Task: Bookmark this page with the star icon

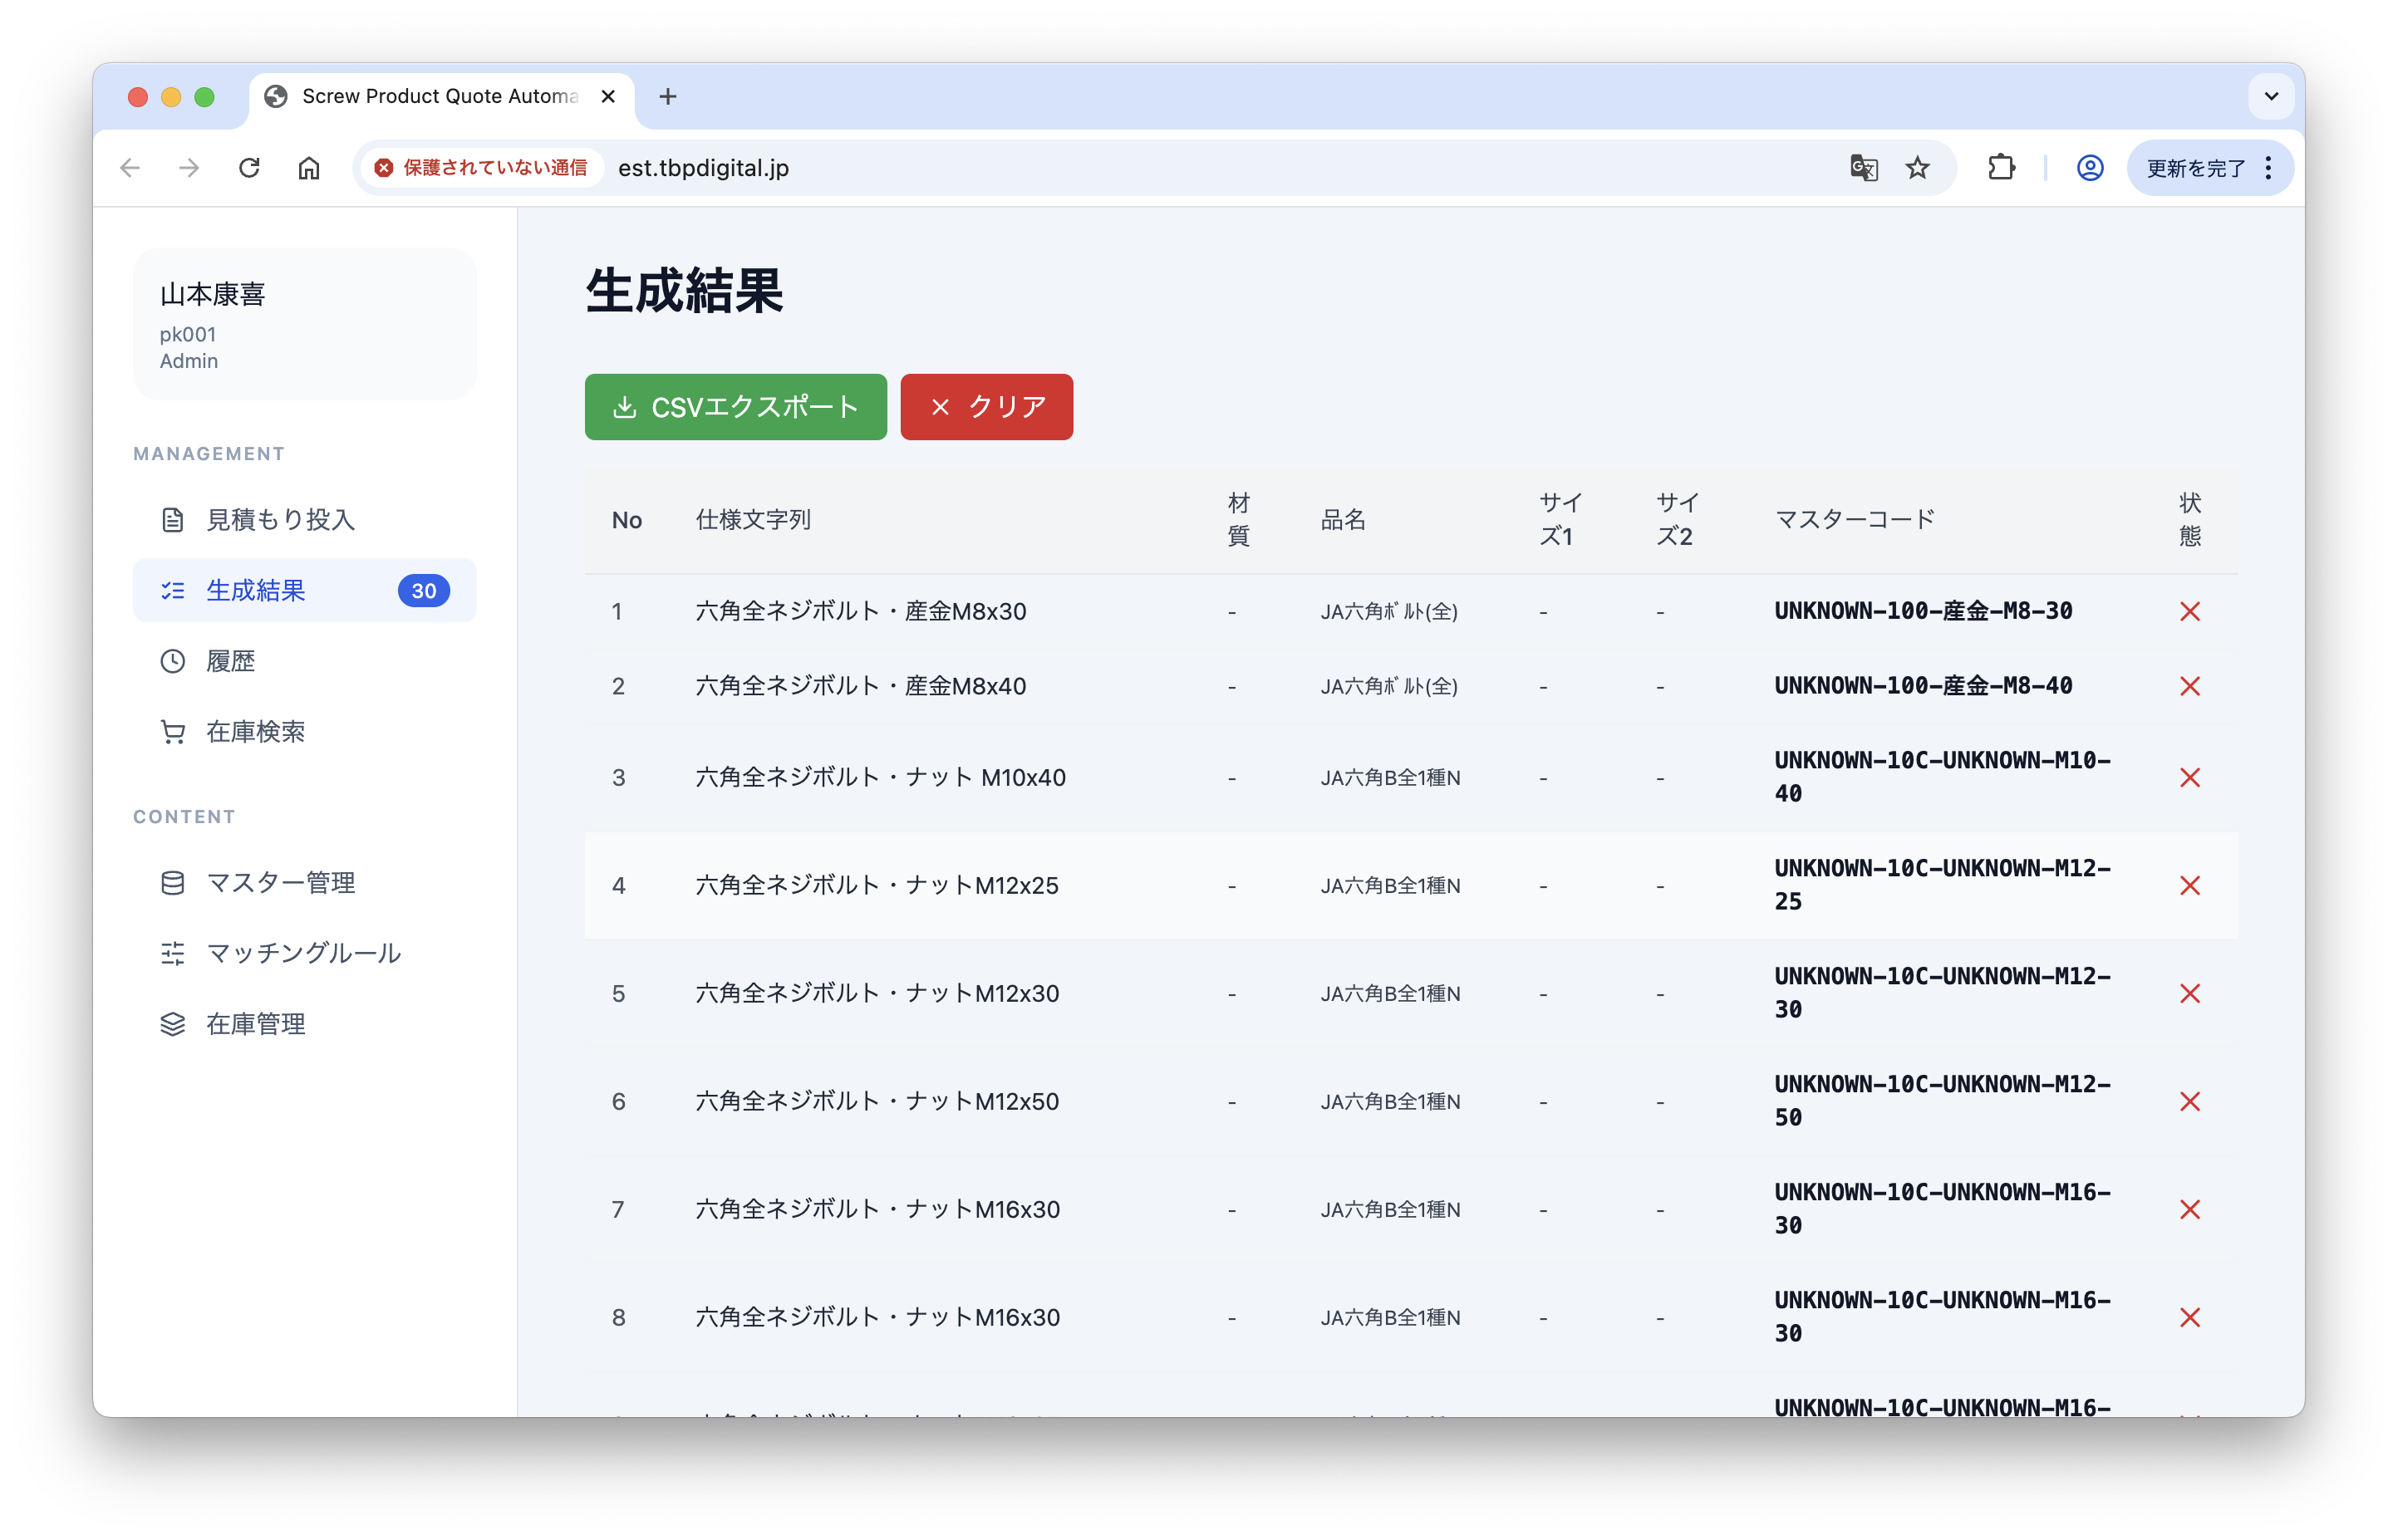Action: (1917, 168)
